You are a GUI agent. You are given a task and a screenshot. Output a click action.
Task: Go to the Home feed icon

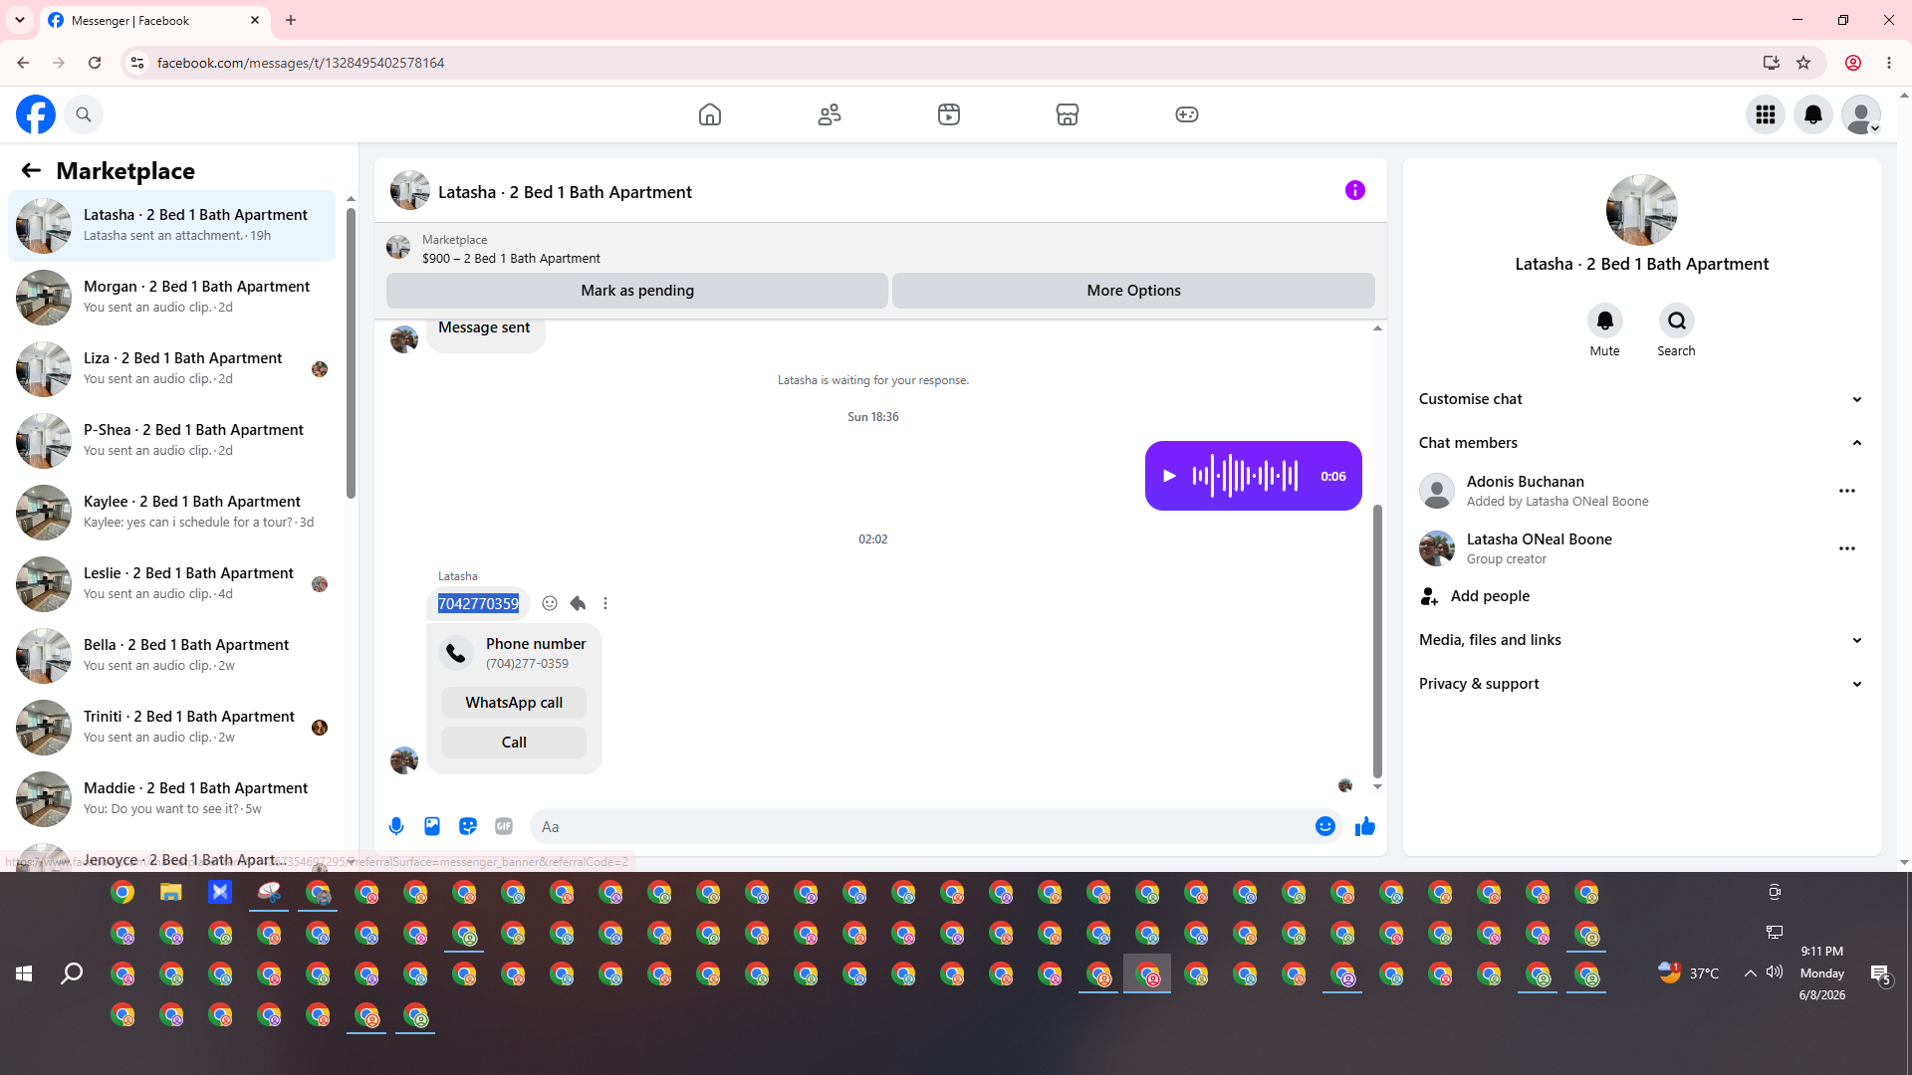[x=710, y=114]
